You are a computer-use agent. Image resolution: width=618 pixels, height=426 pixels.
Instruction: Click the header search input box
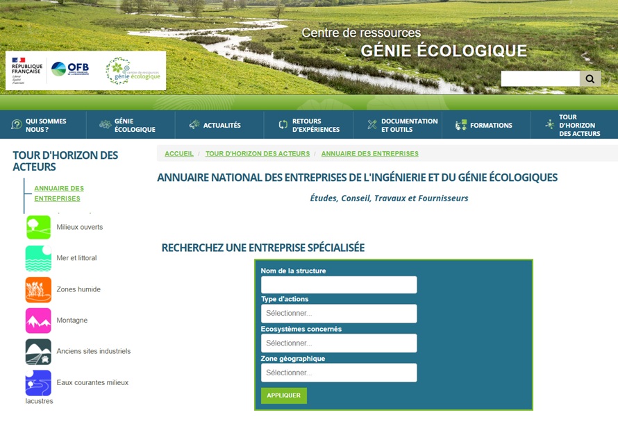[540, 78]
